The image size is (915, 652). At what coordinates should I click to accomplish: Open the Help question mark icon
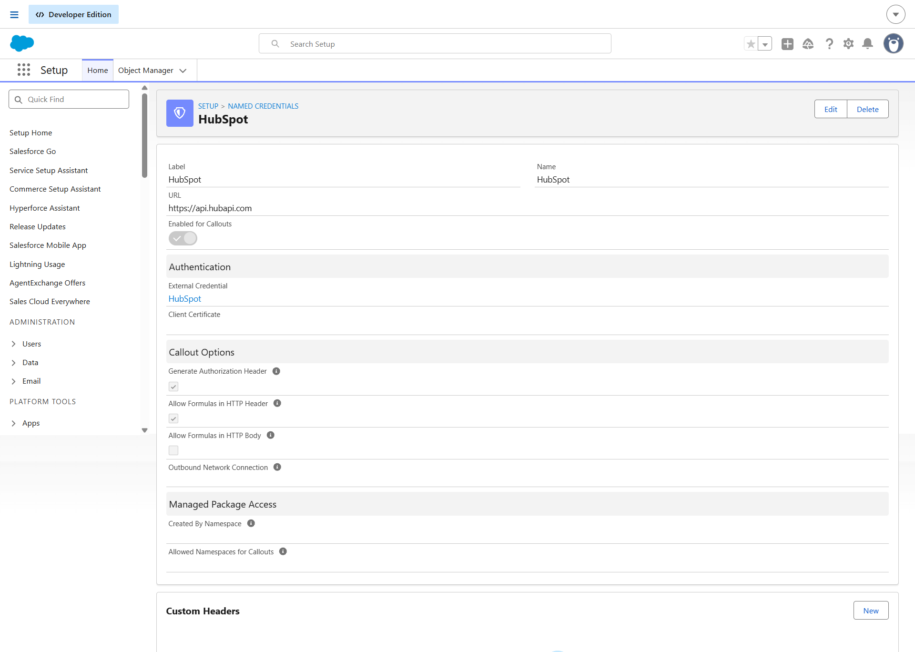pyautogui.click(x=829, y=44)
